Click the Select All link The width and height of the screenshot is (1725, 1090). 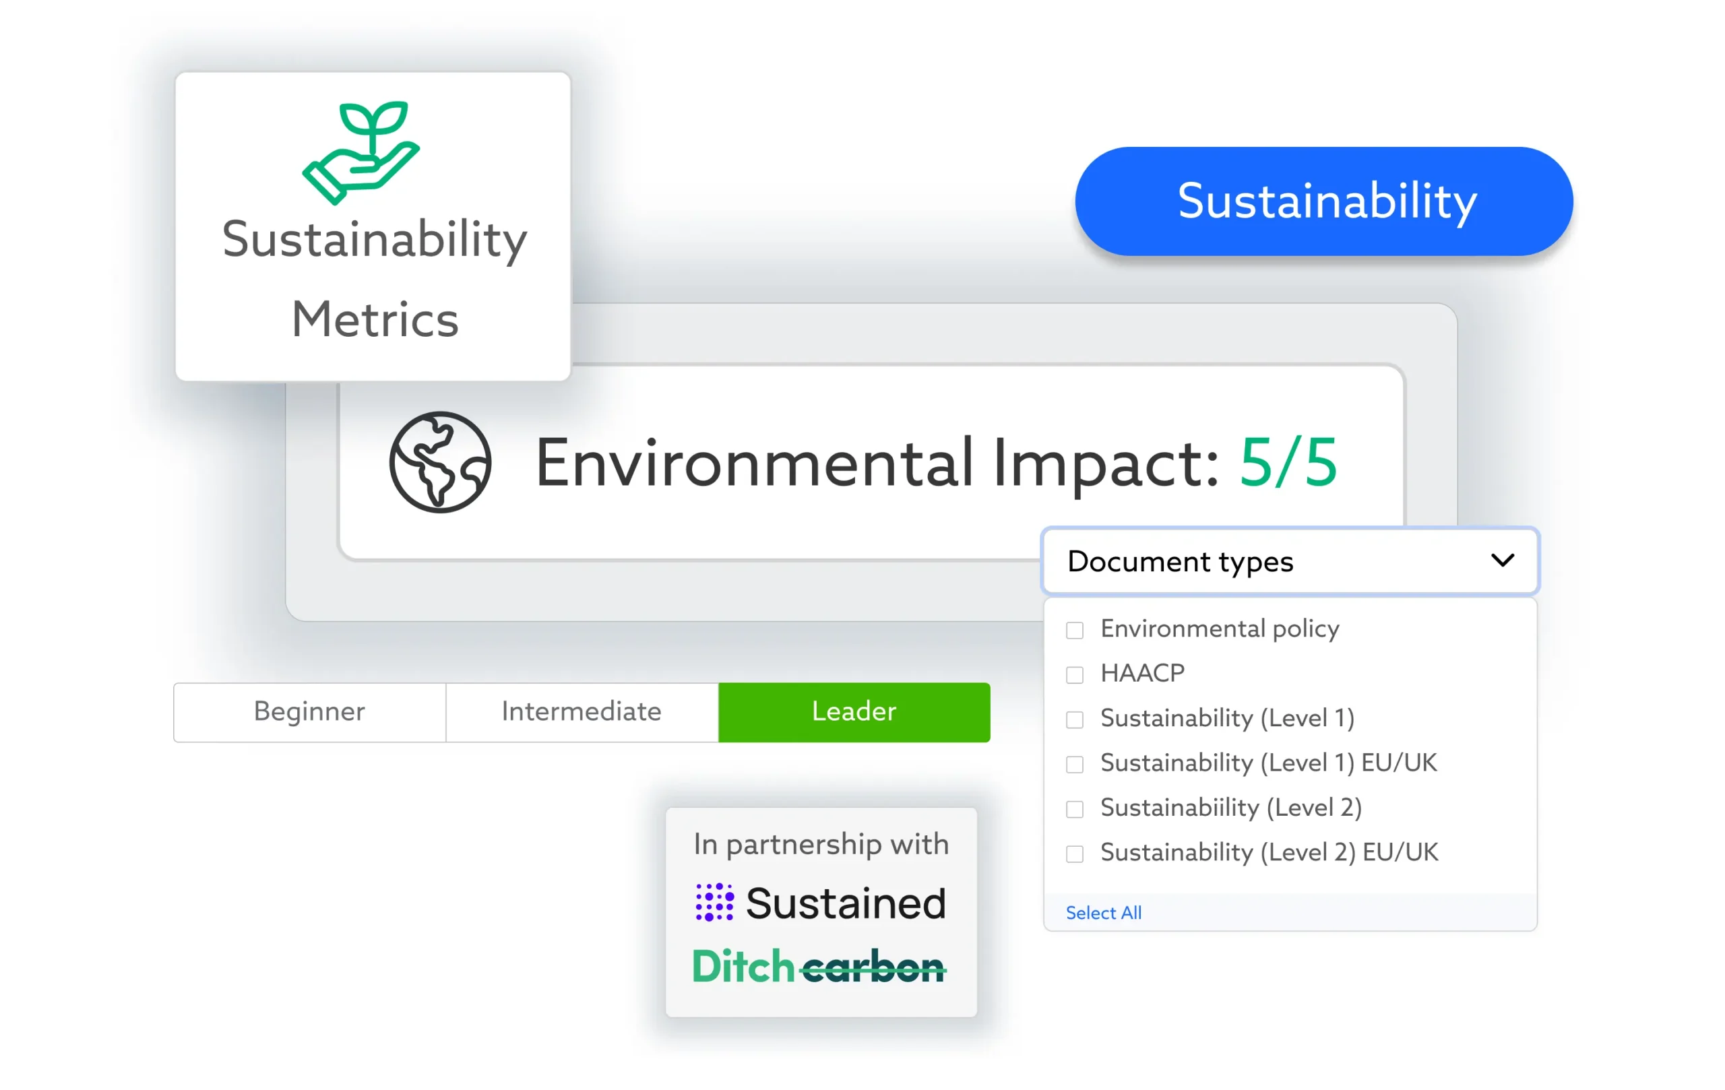click(1103, 912)
